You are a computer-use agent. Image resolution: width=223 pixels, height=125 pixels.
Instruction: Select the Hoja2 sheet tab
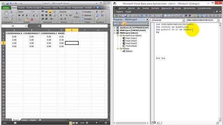(24, 120)
